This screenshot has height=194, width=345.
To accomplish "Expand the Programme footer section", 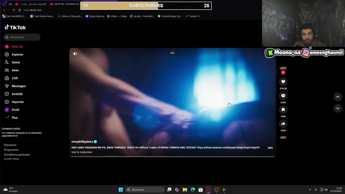I will 11,150.
